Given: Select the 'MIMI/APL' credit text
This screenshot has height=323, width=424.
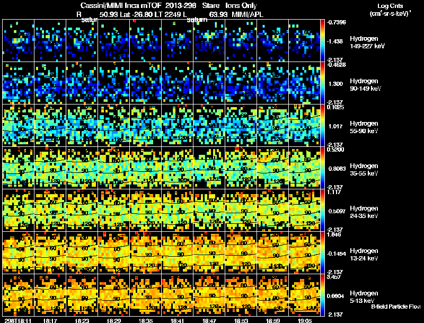Looking at the screenshot, I should tap(248, 14).
